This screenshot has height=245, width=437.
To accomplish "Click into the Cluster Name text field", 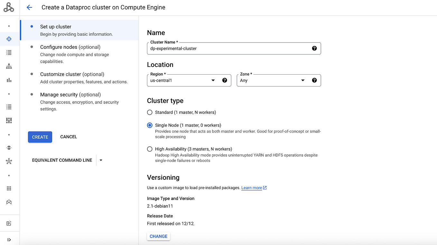I will pos(228,49).
